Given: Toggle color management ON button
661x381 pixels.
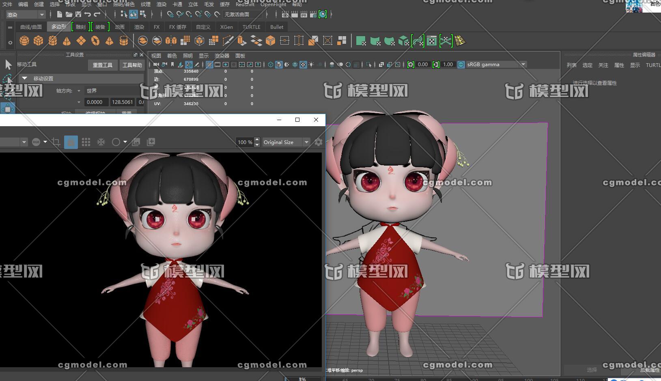Looking at the screenshot, I should (x=461, y=65).
